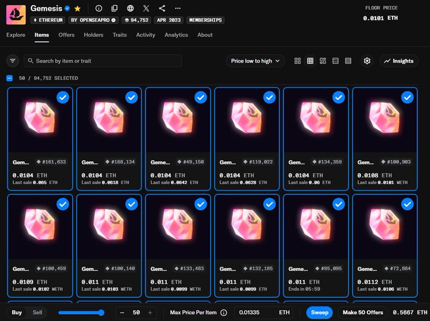Uncheck item #72,884
The image size is (430, 321).
407,204
